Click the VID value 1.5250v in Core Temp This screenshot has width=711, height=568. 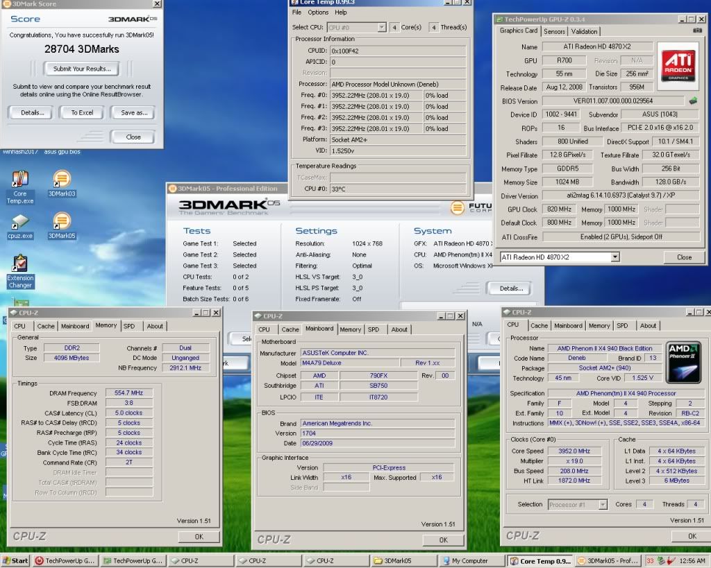pos(398,150)
